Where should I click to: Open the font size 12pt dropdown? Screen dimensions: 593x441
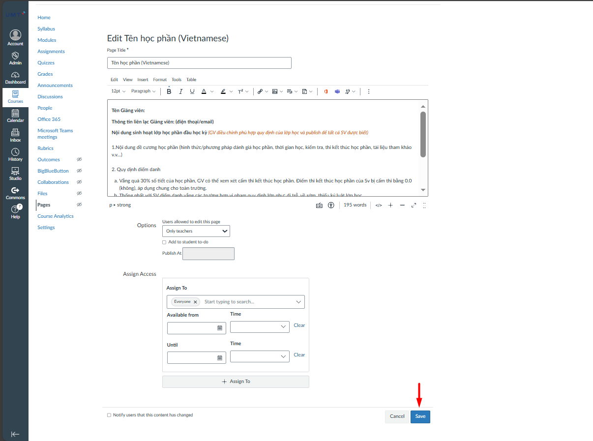[x=118, y=91]
